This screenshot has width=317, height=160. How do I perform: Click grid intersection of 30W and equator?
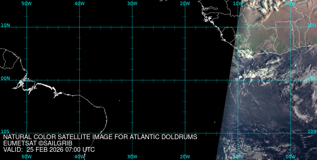coord(132,80)
